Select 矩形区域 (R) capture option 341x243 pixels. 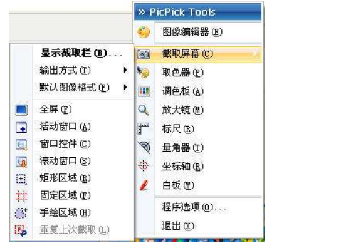[x=72, y=178]
